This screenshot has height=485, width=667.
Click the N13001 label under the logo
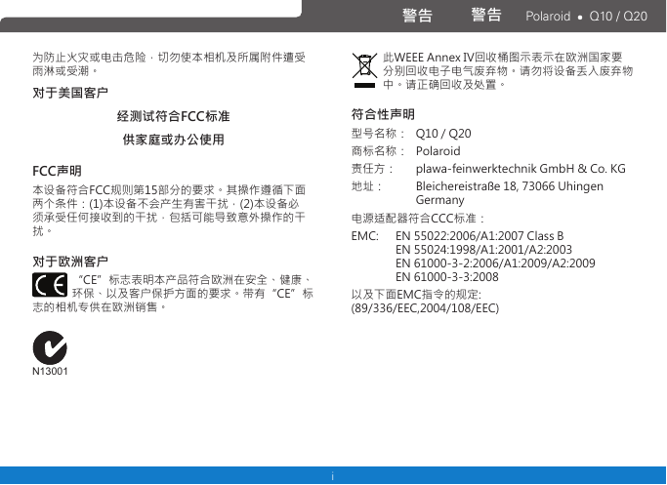click(x=50, y=372)
